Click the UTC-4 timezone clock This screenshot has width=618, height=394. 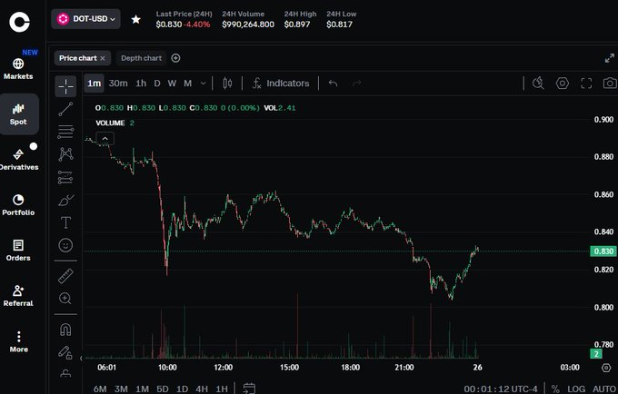501,389
